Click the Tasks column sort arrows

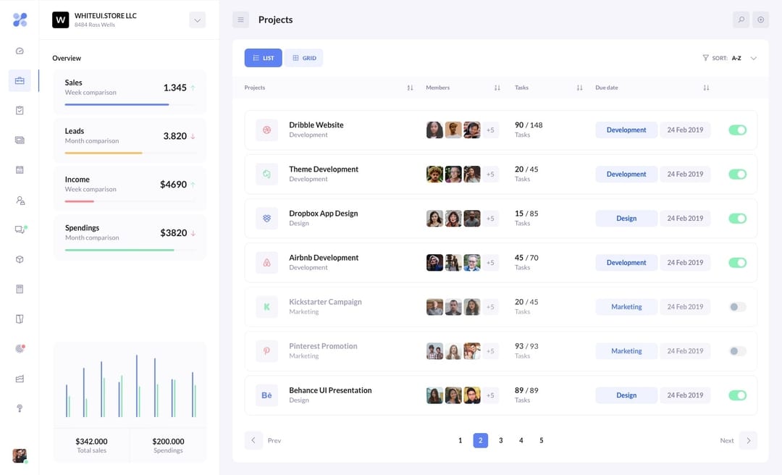[x=579, y=87]
